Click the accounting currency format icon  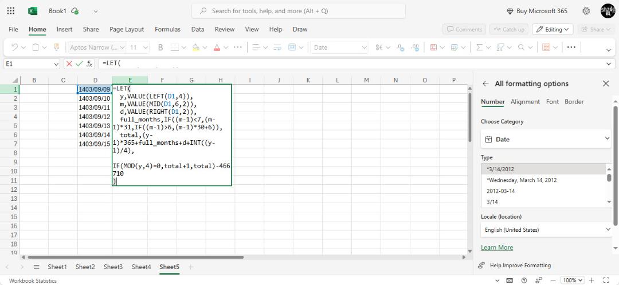pos(379,47)
